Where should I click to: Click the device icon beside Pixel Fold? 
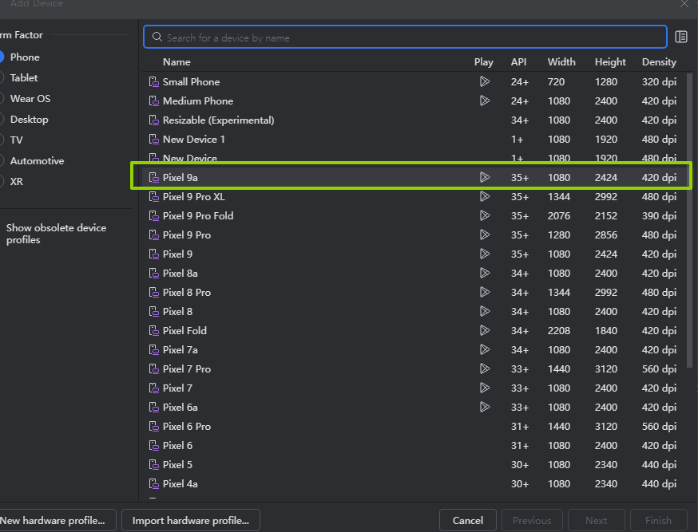(x=154, y=331)
